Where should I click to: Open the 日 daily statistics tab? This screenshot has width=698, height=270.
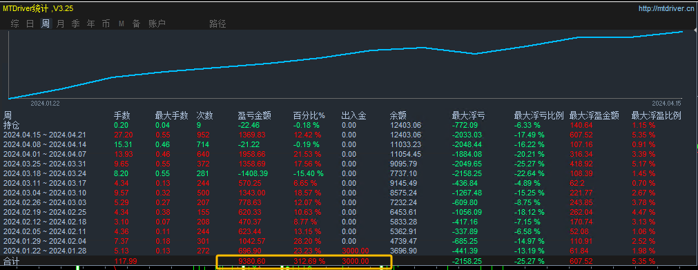pos(30,23)
